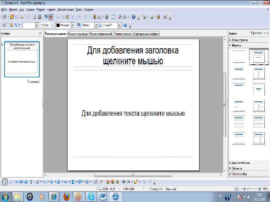Open the Просмотр view menu in Tasks panel
The image size is (270, 202).
258,33
